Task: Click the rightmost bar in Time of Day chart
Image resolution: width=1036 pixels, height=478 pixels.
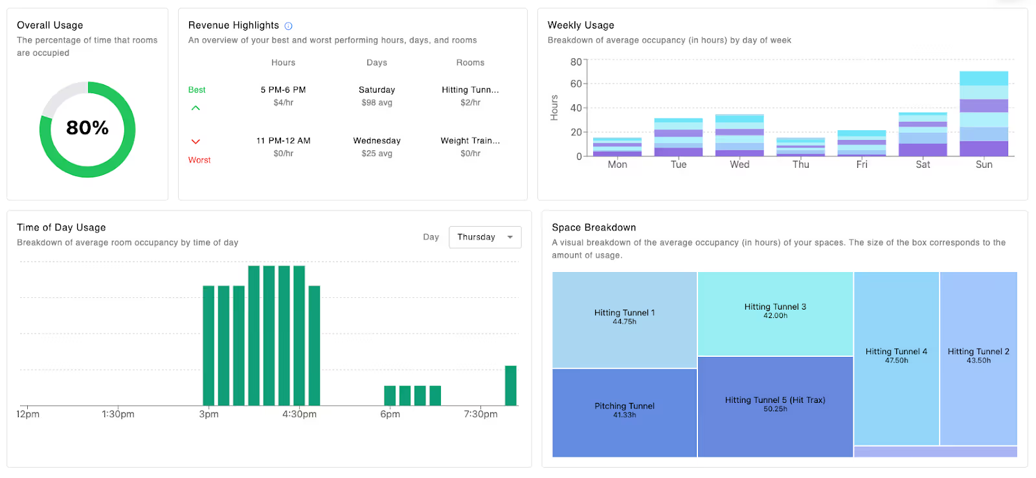Action: pyautogui.click(x=511, y=386)
